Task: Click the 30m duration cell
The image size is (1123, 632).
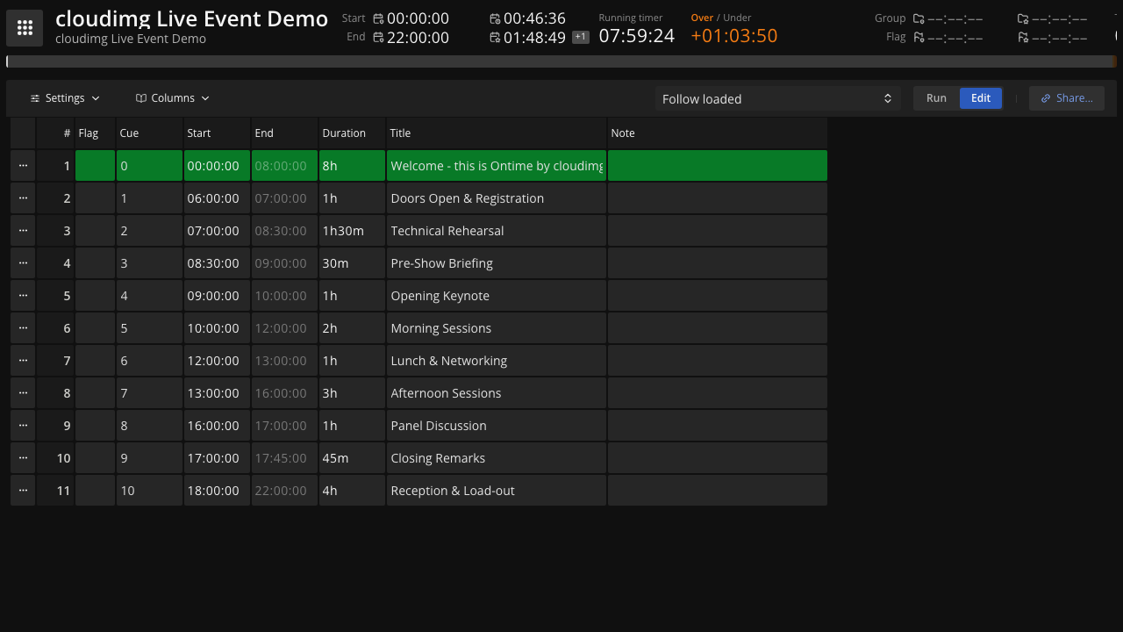Action: click(x=352, y=263)
